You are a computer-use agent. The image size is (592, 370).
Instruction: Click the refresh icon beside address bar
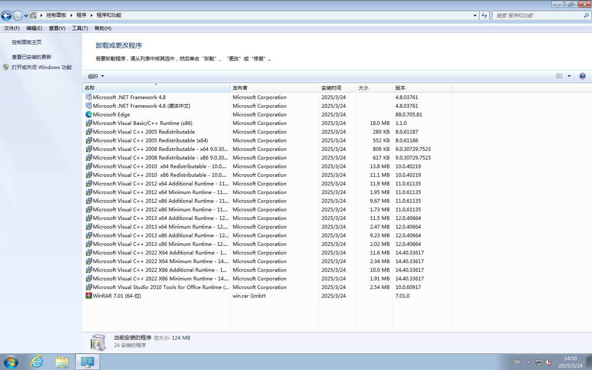click(484, 16)
